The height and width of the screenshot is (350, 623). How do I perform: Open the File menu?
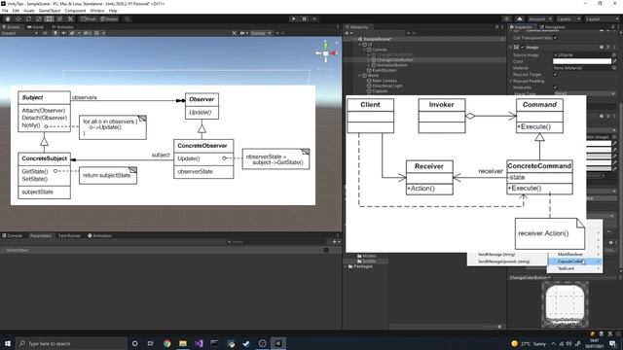pyautogui.click(x=5, y=11)
